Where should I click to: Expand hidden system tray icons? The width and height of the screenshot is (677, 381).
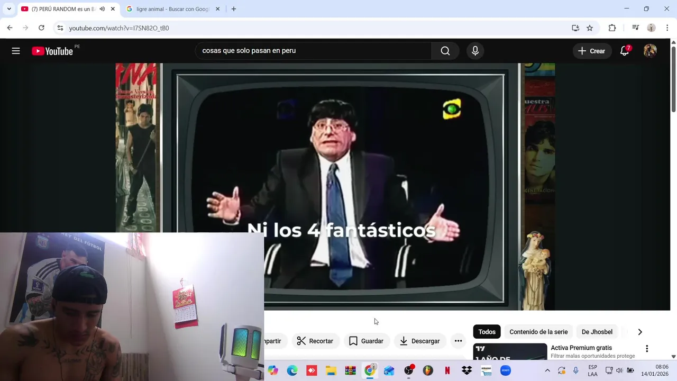coord(547,370)
